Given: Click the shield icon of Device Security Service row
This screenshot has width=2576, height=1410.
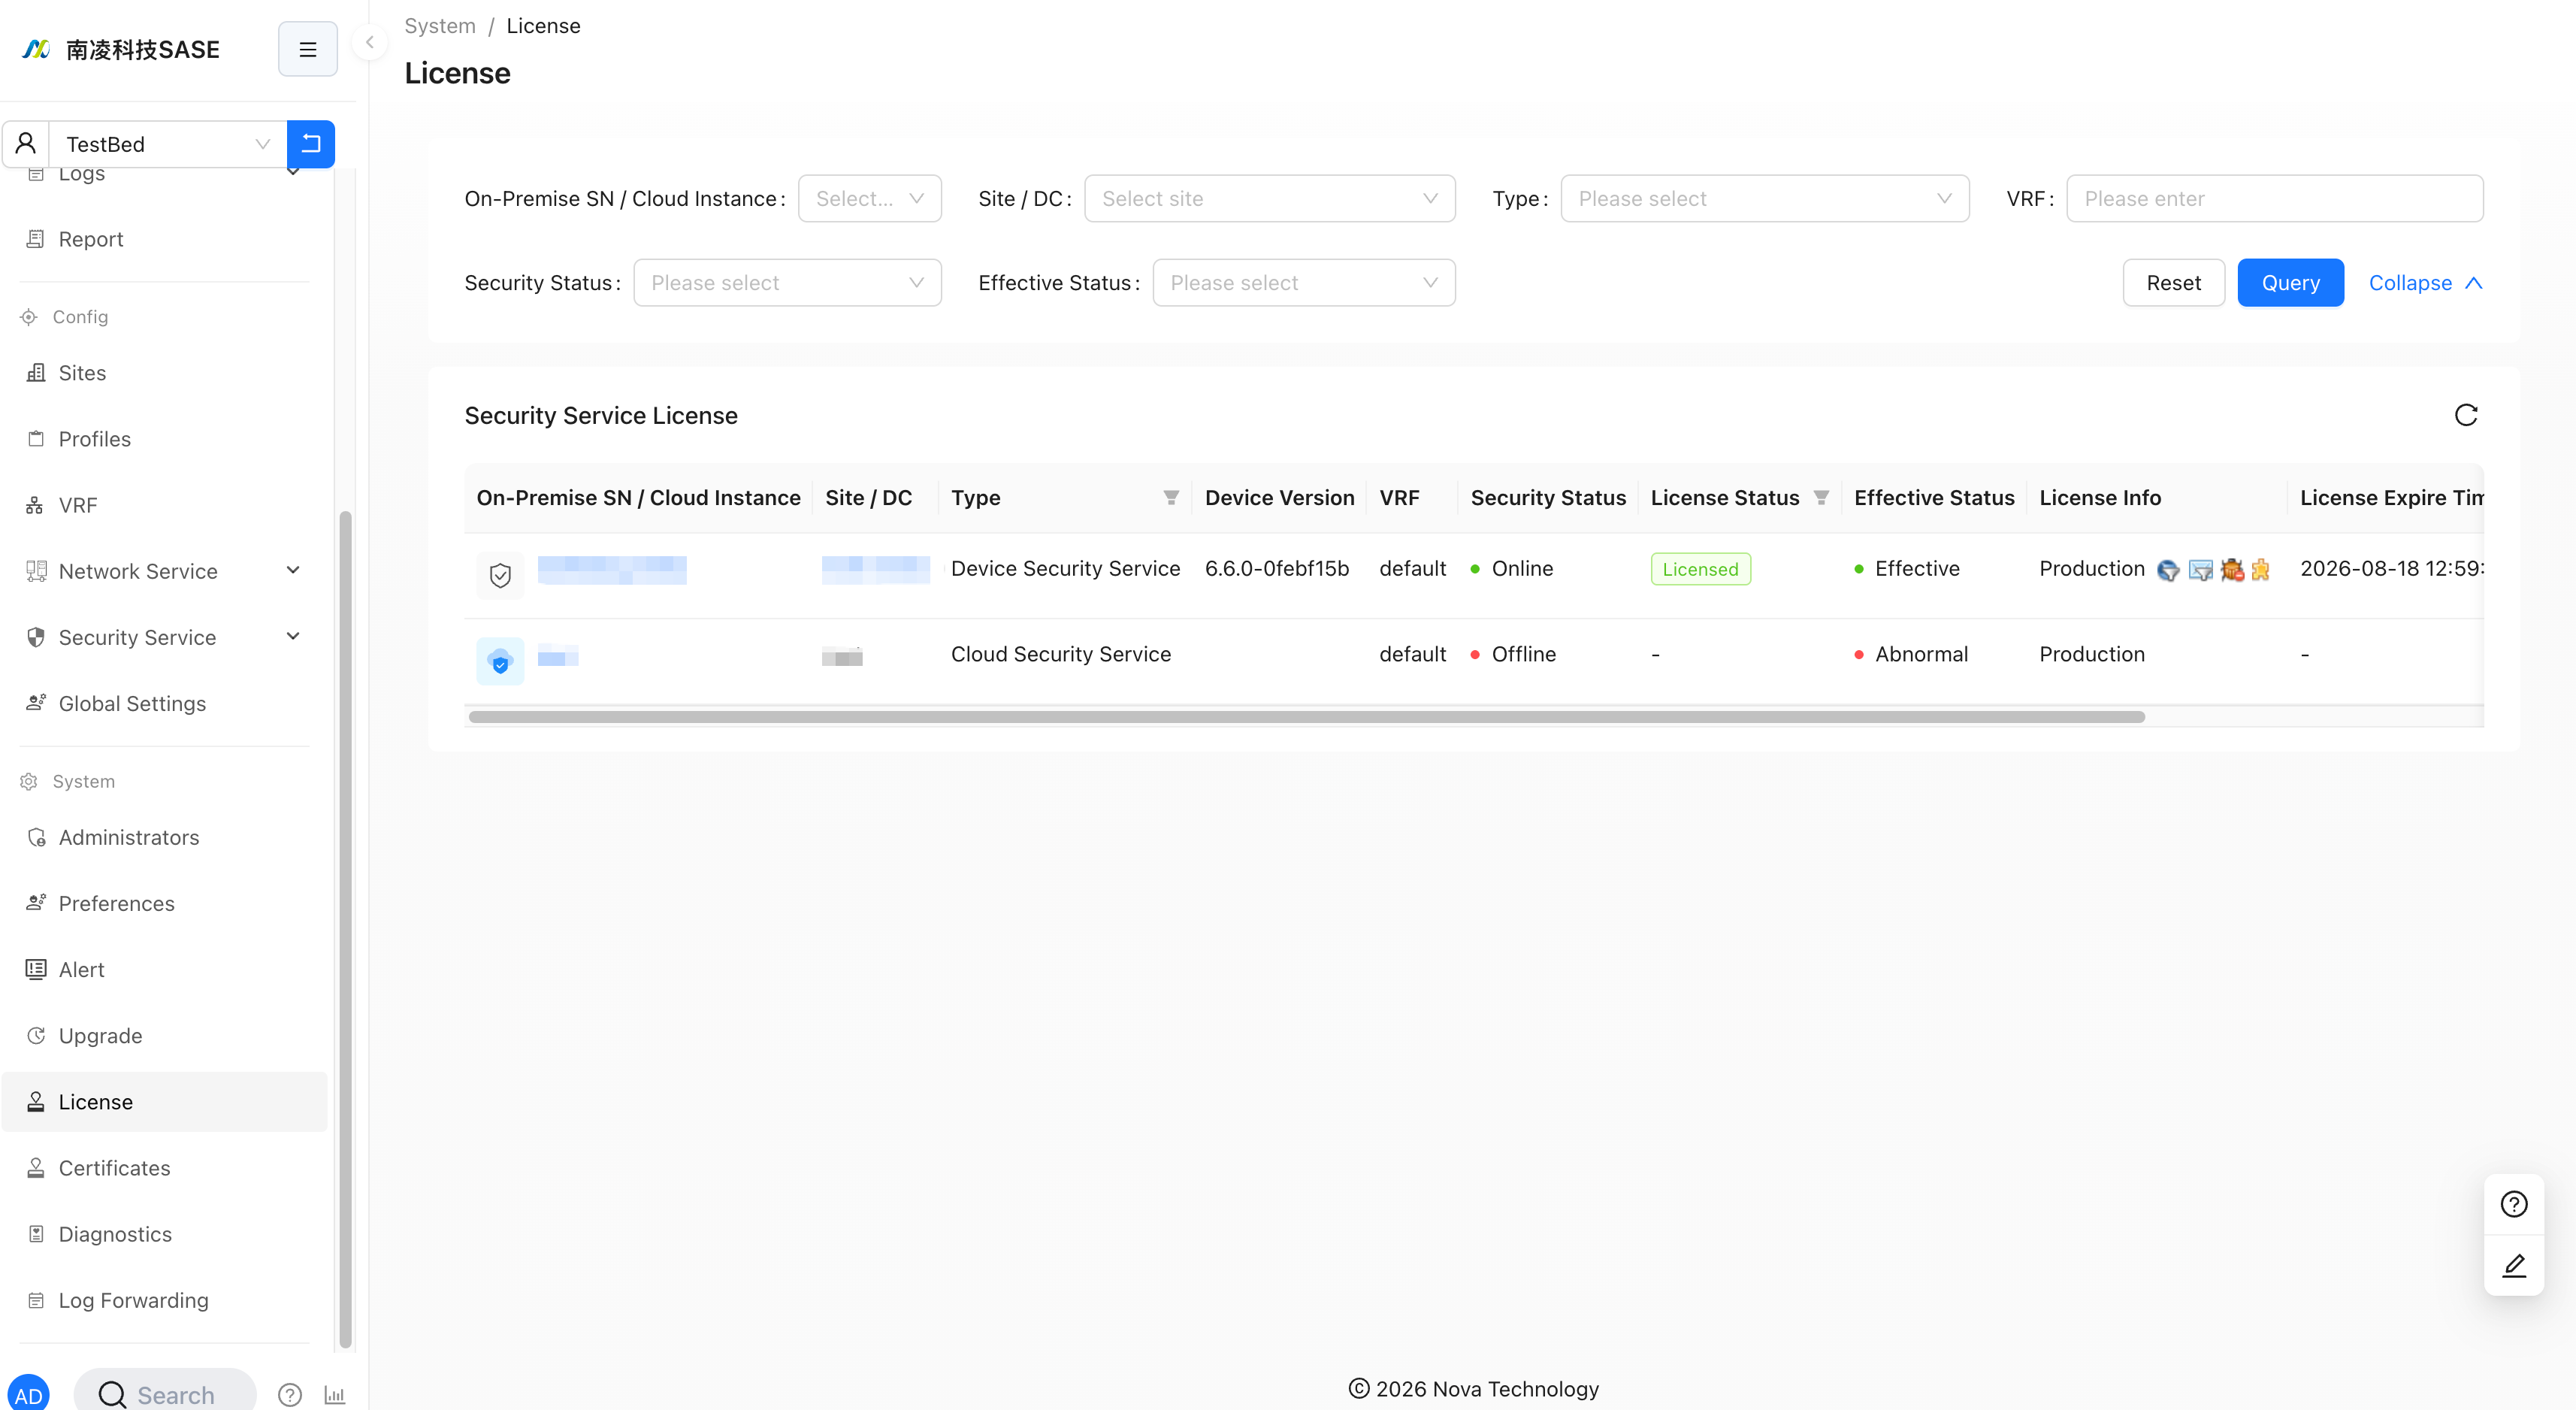Looking at the screenshot, I should (x=500, y=575).
